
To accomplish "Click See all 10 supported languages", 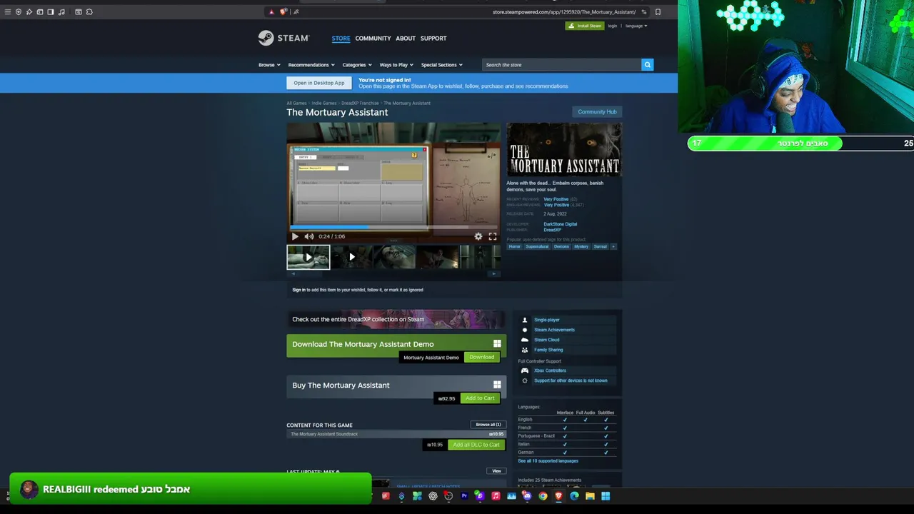I will 548,461.
